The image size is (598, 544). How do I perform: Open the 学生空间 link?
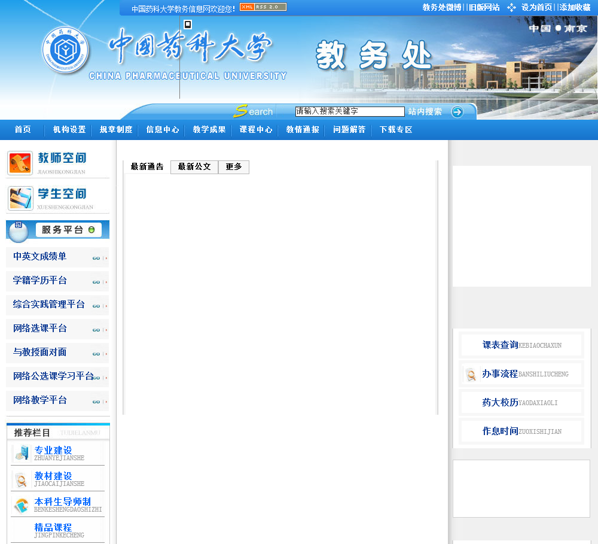(62, 193)
